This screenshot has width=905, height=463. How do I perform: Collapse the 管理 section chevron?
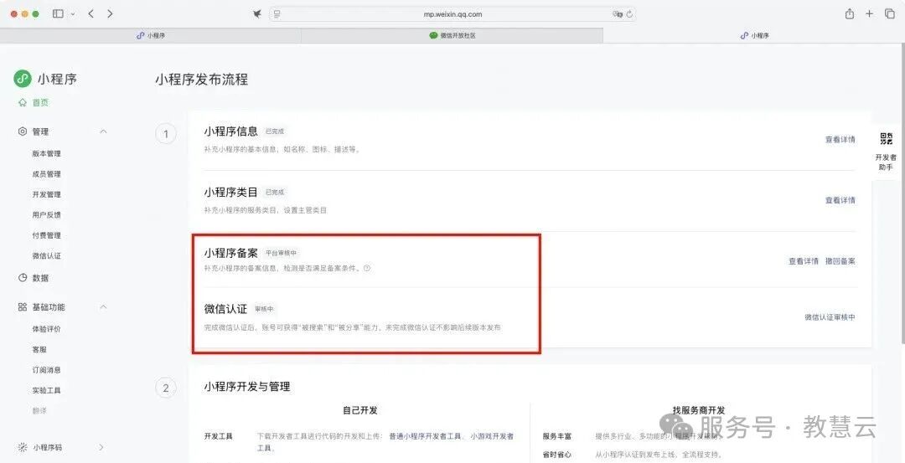(x=103, y=131)
